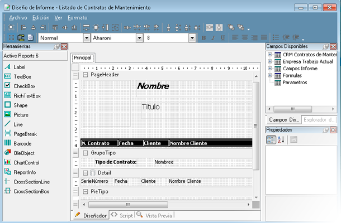Open the Ver menu
This screenshot has width=341, height=223.
[x=58, y=18]
